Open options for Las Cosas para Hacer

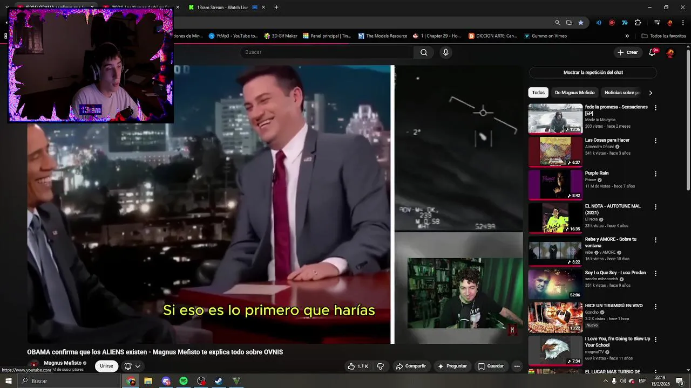655,141
